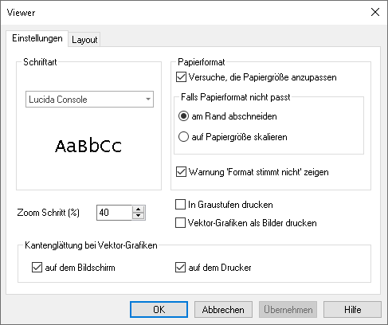Open the Layout tab

tap(84, 40)
